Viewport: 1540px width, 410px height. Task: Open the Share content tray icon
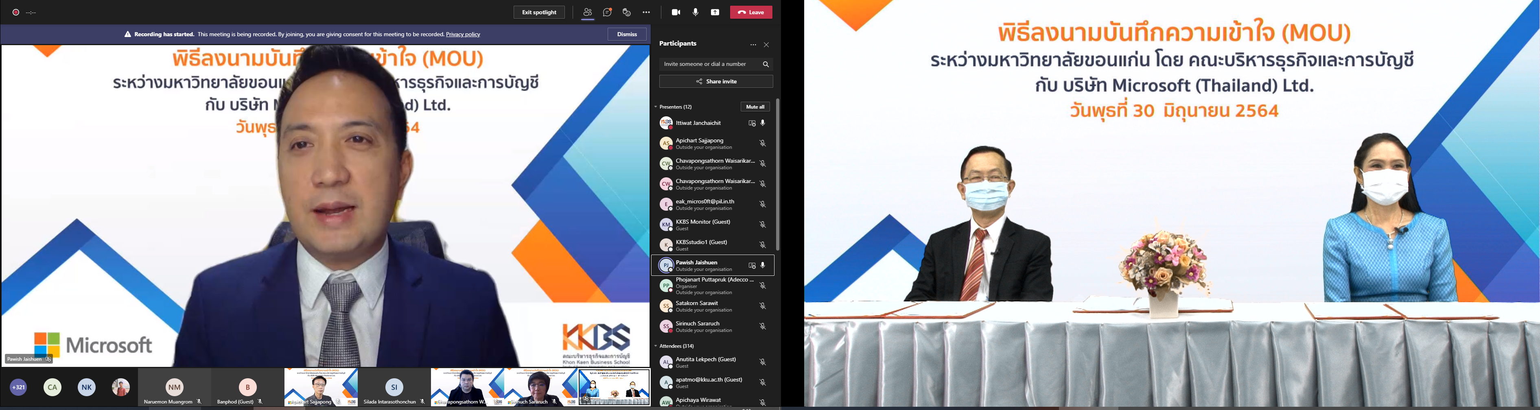pyautogui.click(x=715, y=13)
